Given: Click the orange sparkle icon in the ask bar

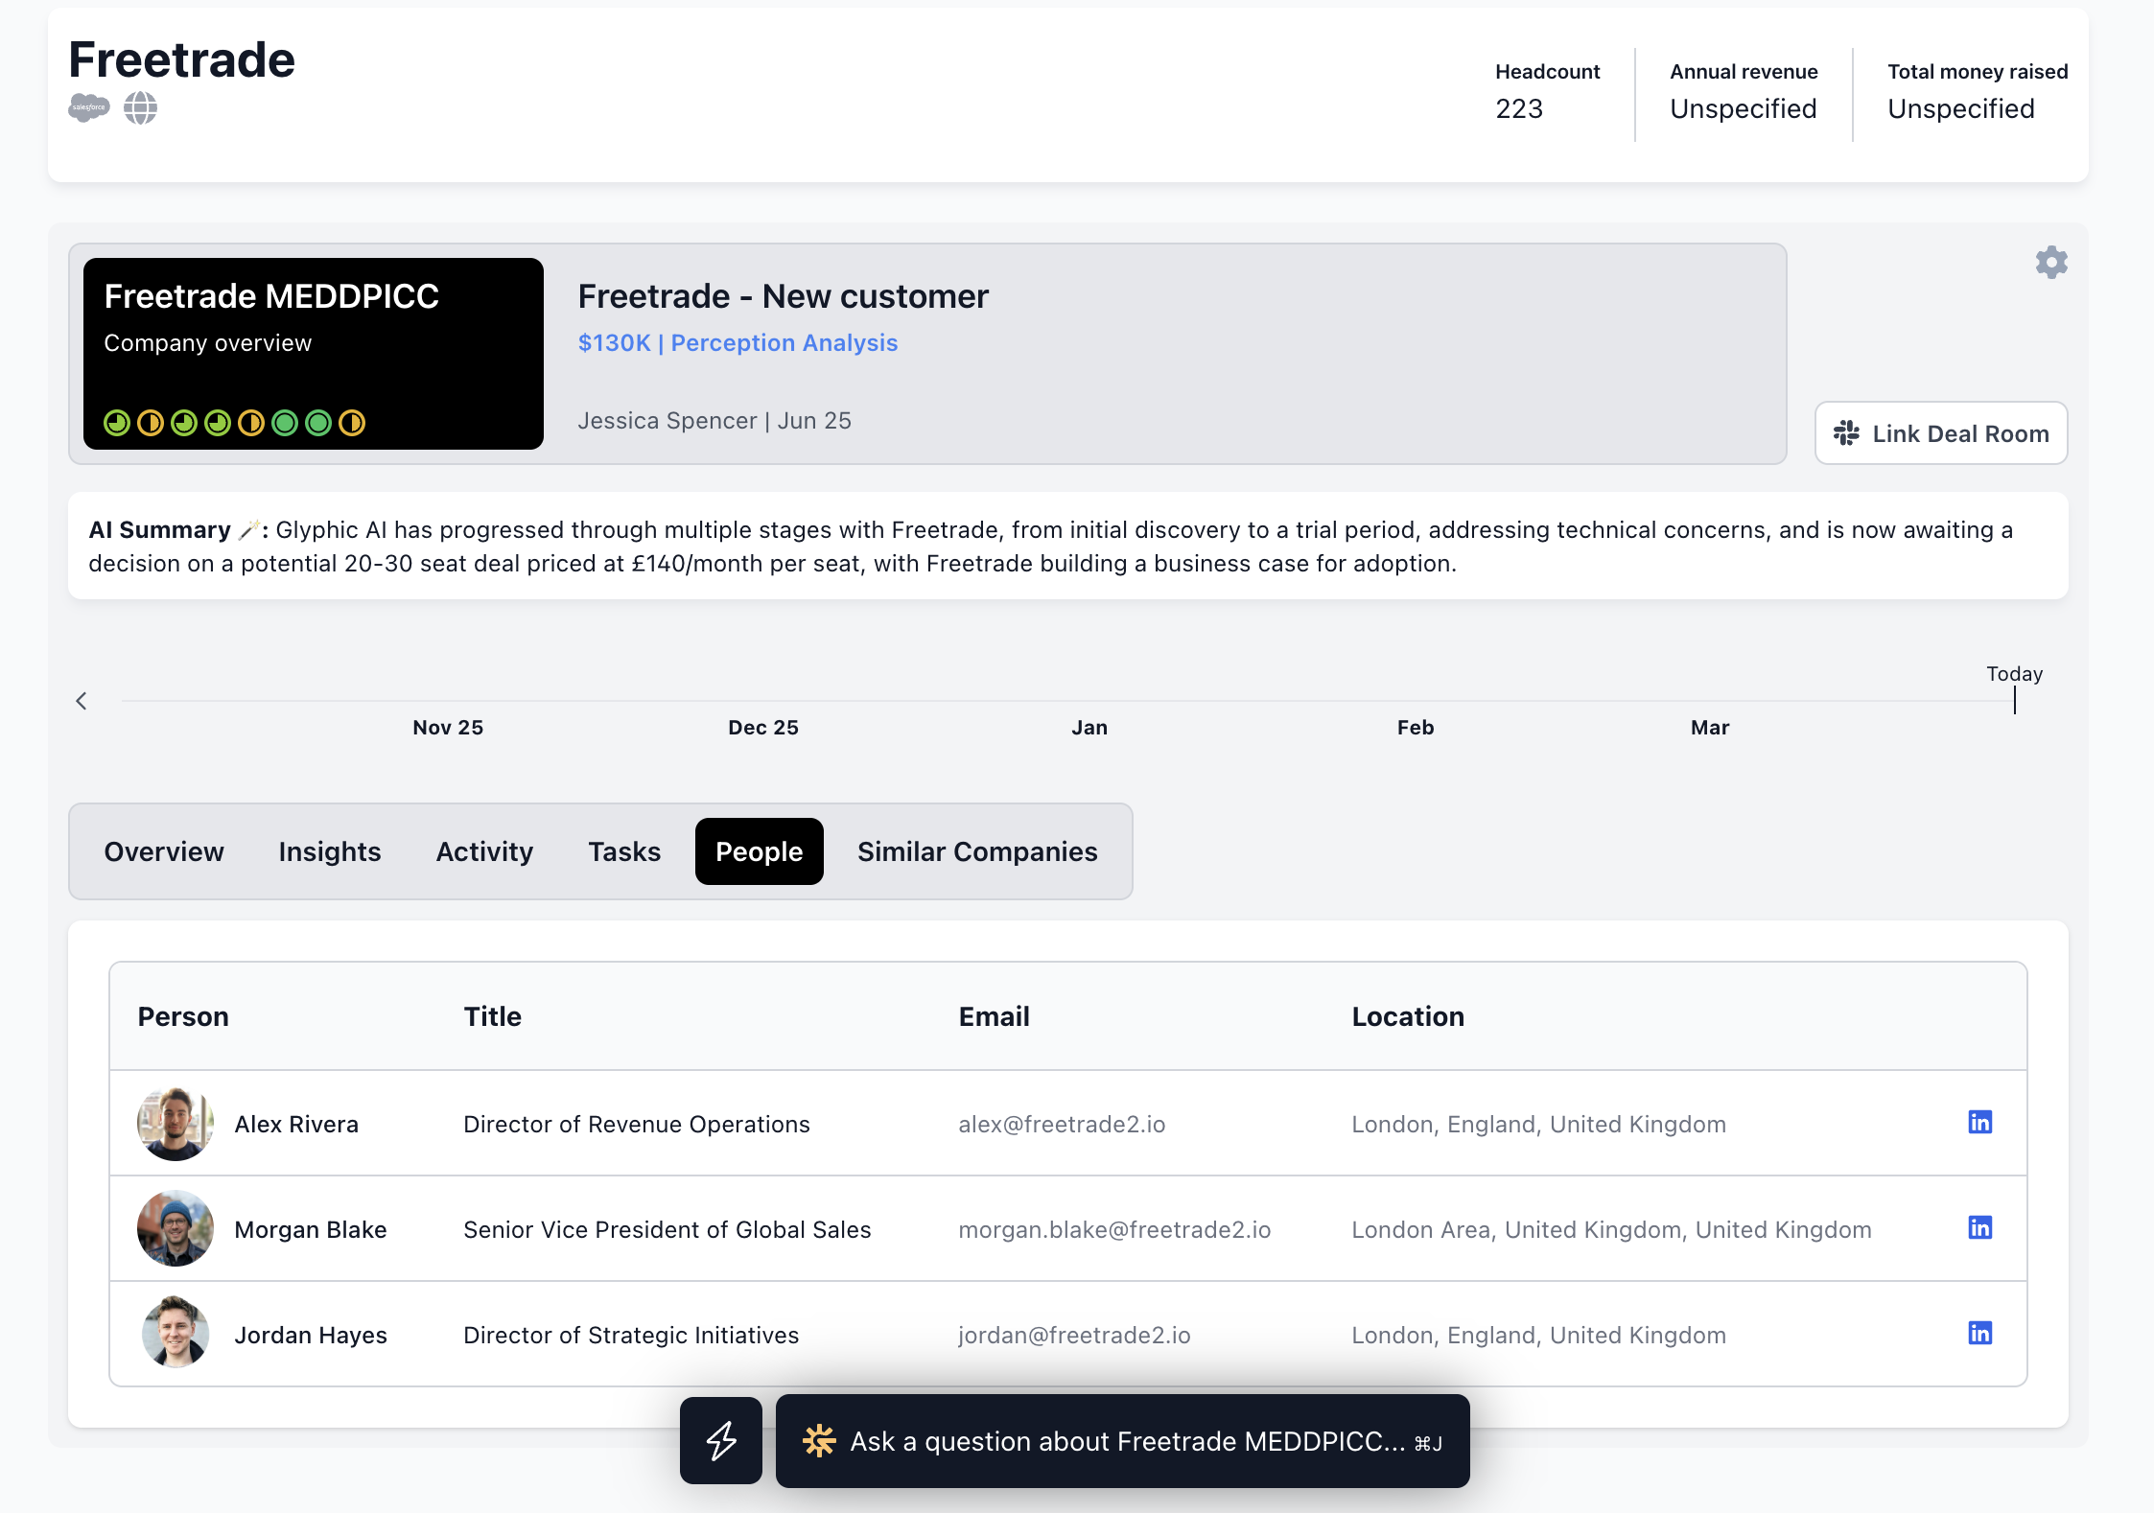Looking at the screenshot, I should point(819,1440).
